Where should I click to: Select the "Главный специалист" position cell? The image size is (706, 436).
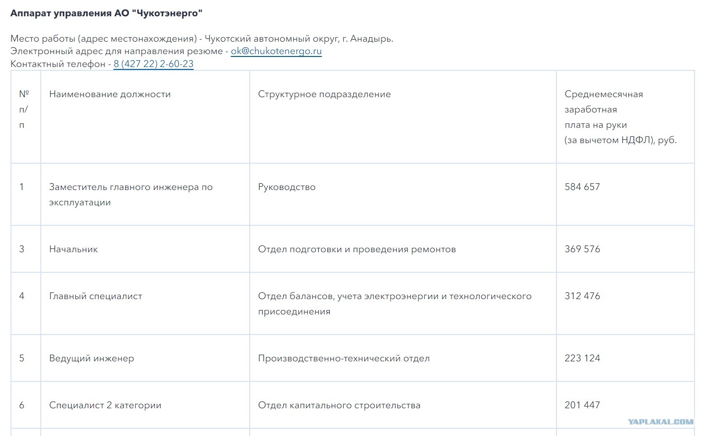click(95, 296)
